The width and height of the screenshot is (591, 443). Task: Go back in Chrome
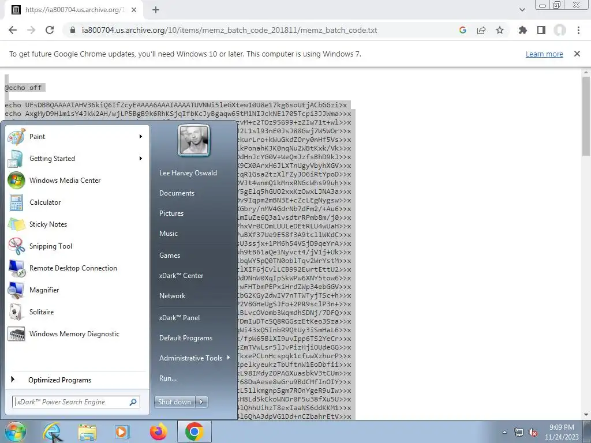pyautogui.click(x=13, y=30)
